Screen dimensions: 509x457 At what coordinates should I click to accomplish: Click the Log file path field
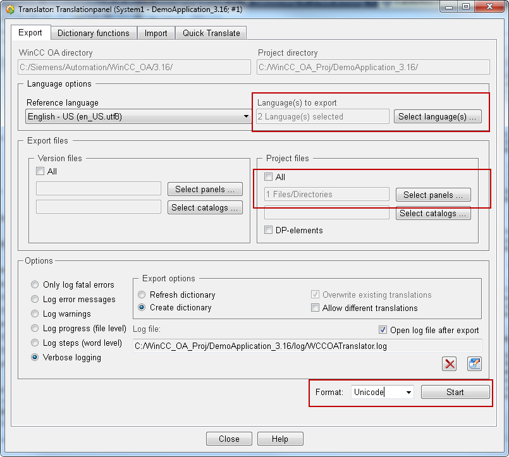click(x=307, y=346)
